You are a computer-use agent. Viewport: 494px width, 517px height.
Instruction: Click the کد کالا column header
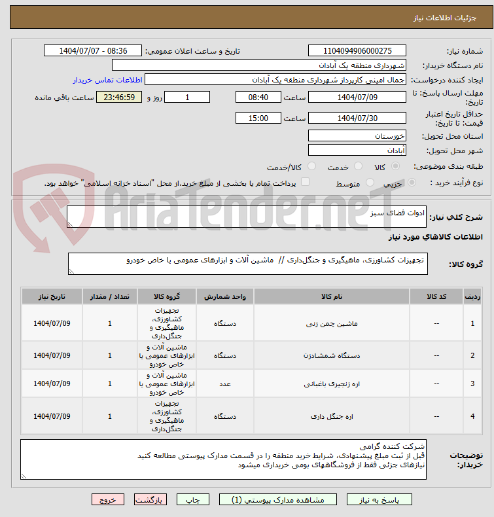[x=436, y=296]
